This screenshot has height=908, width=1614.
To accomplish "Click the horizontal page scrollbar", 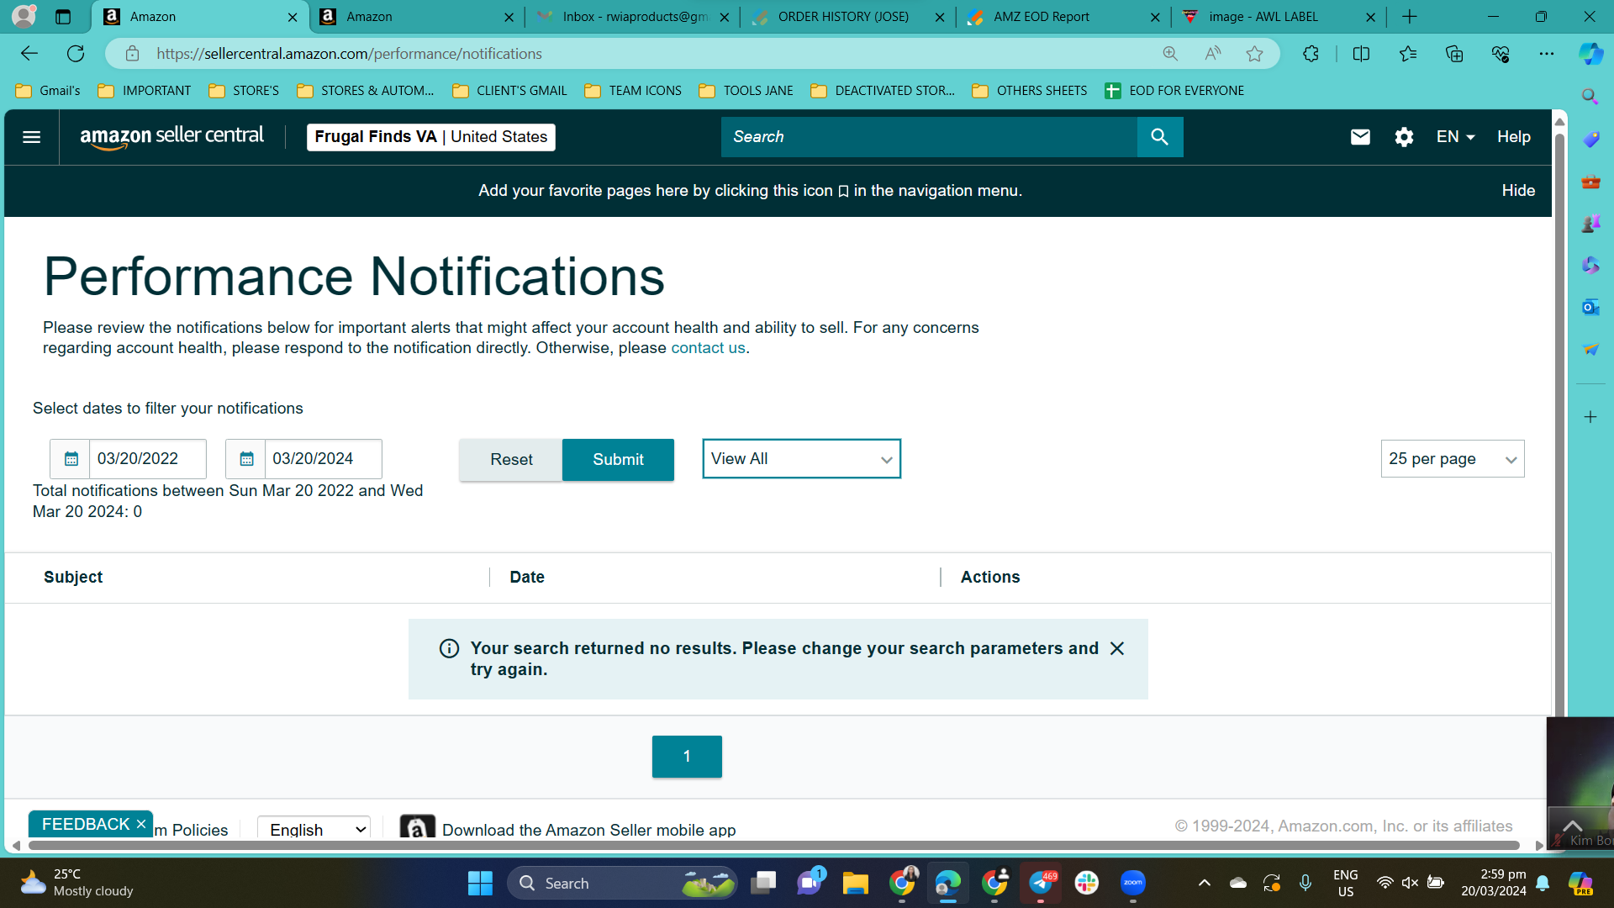I will pos(773,845).
